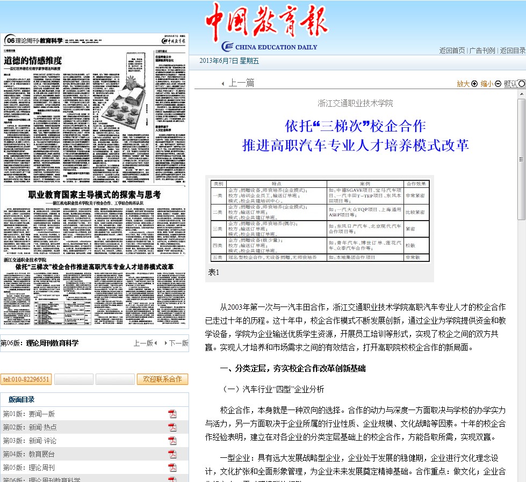Image resolution: width=526 pixels, height=482 pixels.
Task: Click the tel:010-82296551 button
Action: (x=26, y=379)
